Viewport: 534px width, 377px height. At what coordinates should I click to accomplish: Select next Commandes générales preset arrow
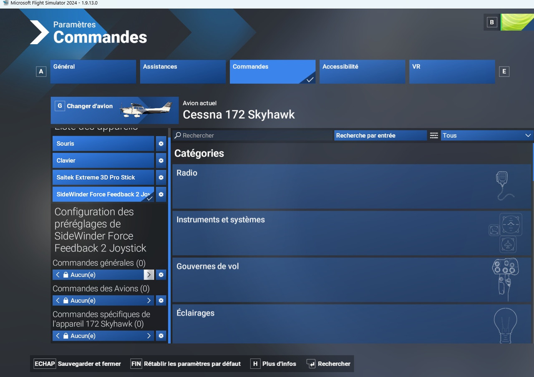pos(149,275)
